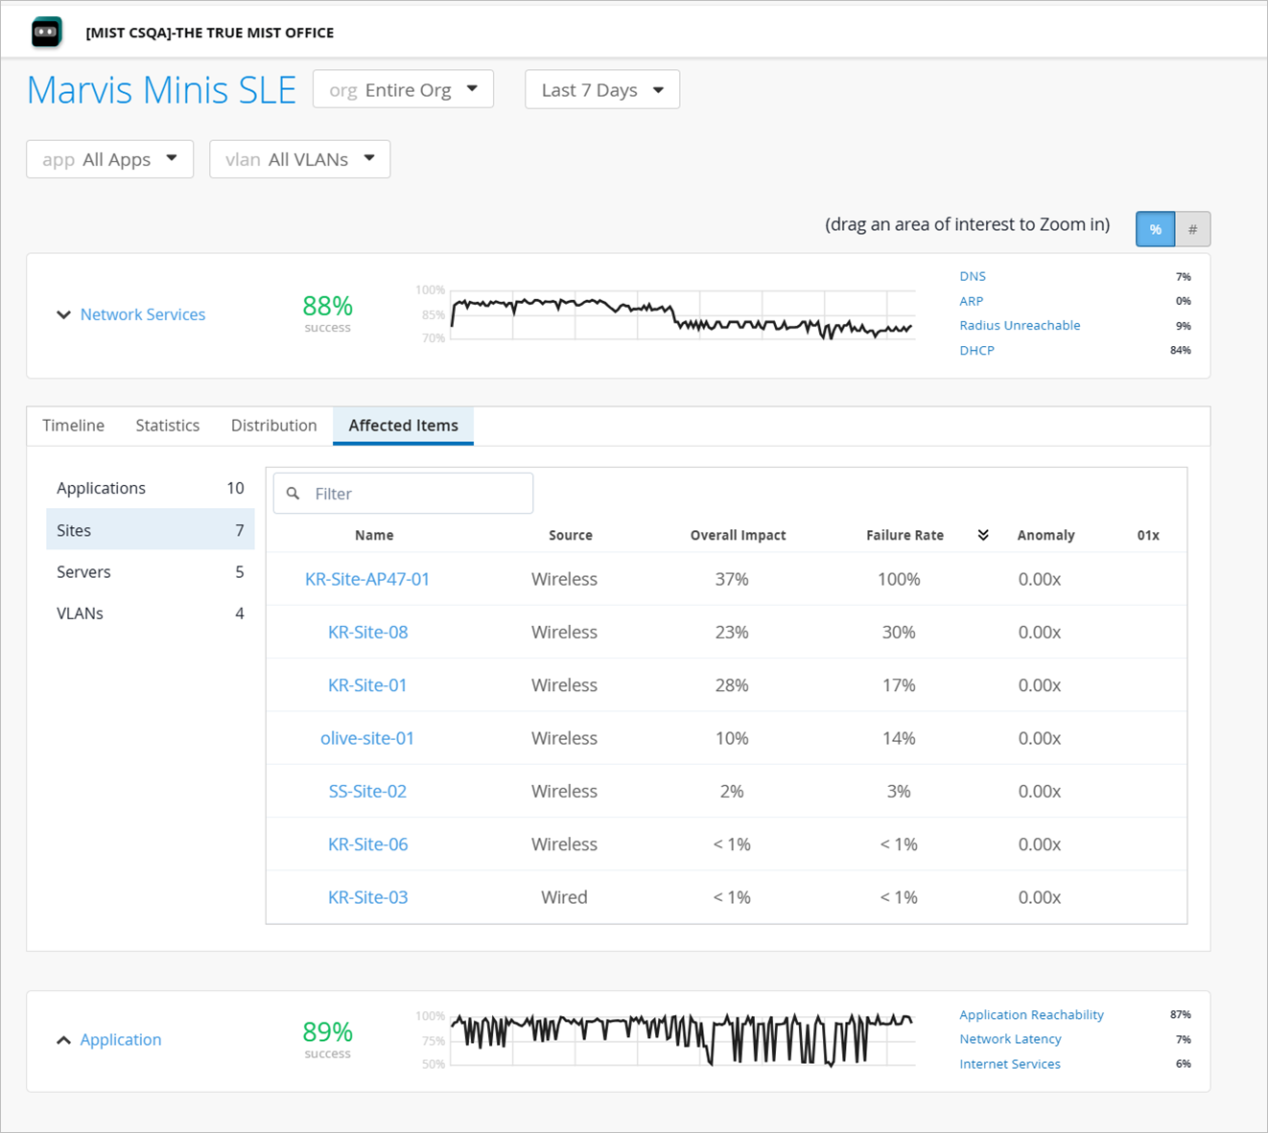Click the 01x column header
Image resolution: width=1268 pixels, height=1133 pixels.
click(1148, 536)
